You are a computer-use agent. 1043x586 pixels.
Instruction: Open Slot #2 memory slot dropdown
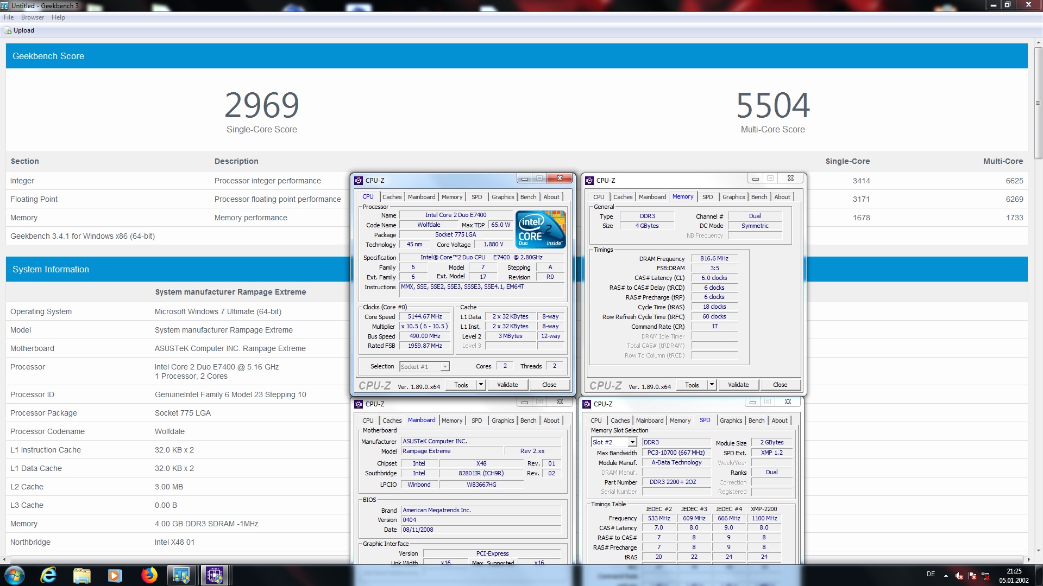(x=614, y=443)
